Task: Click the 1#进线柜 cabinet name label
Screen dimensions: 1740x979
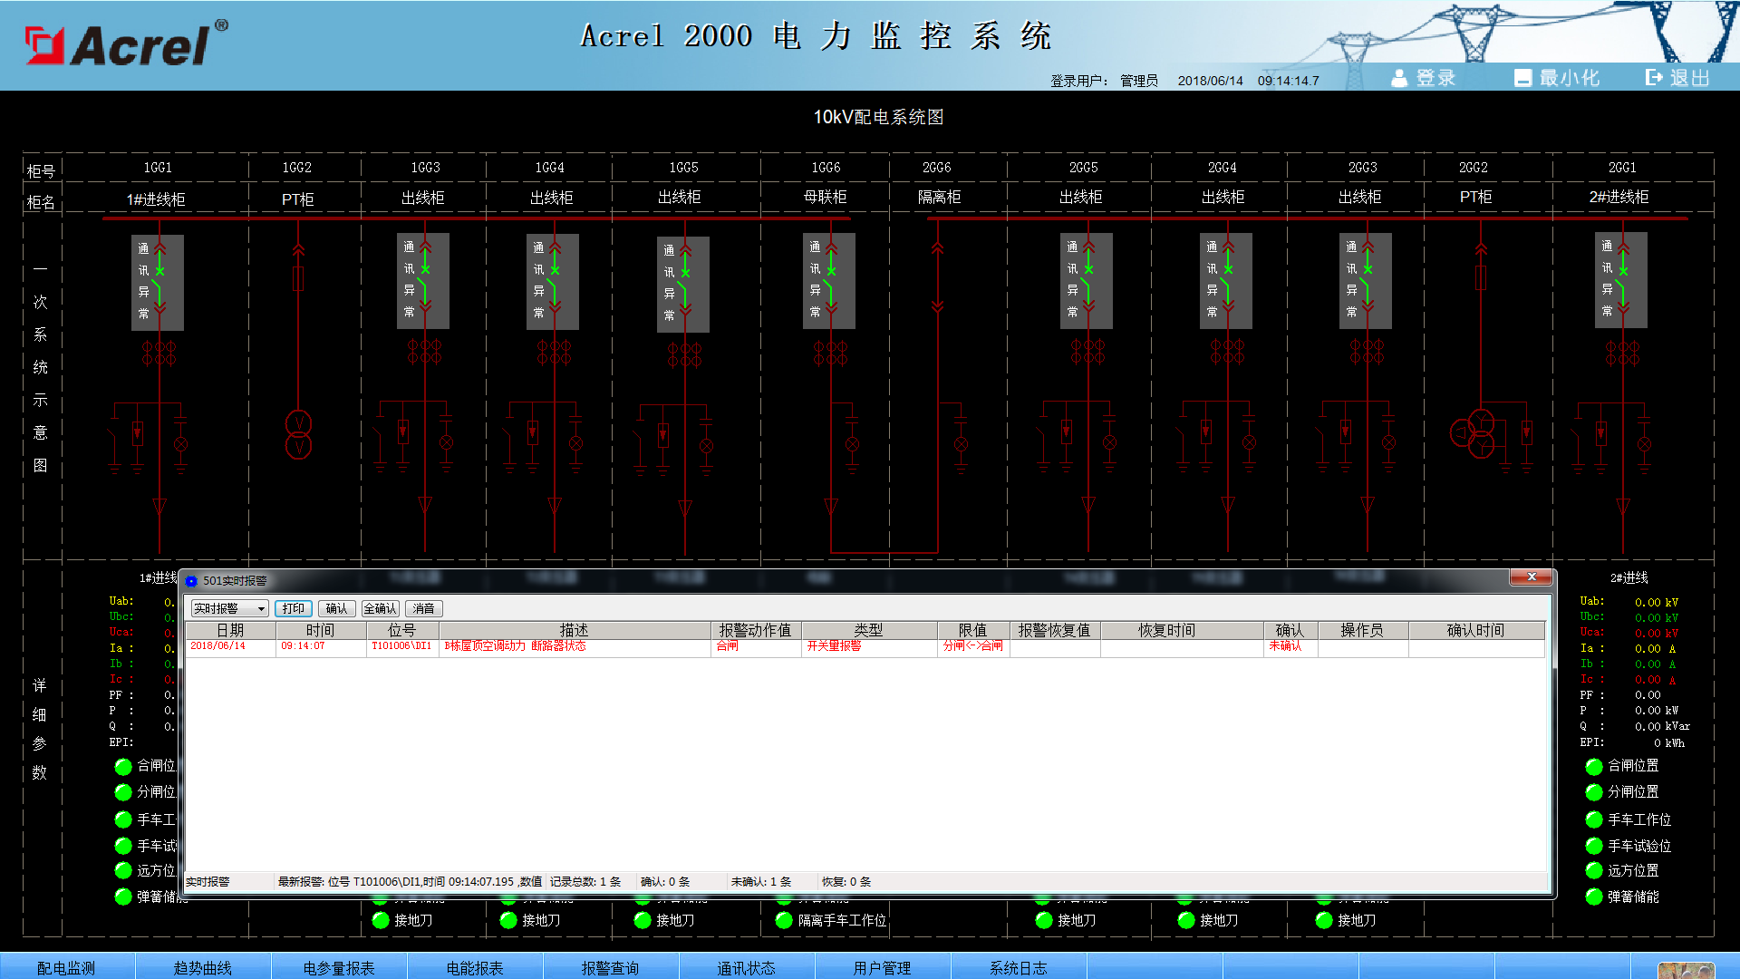Action: (156, 199)
